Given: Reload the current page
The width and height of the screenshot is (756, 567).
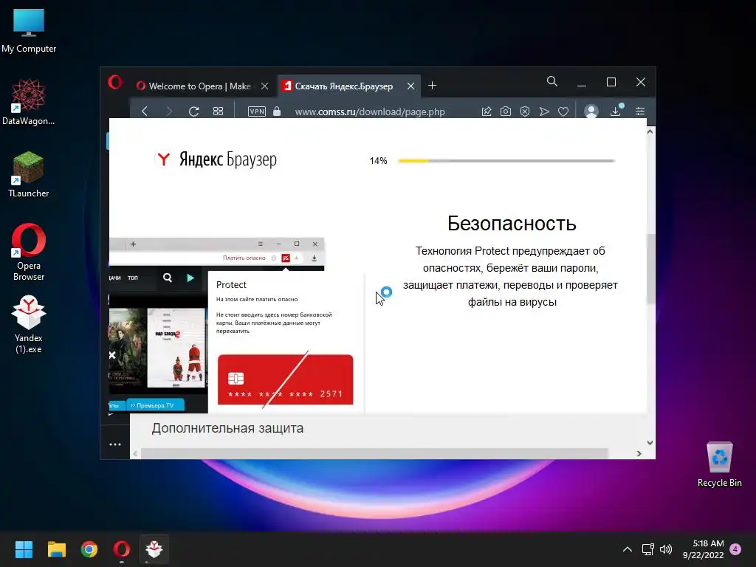Looking at the screenshot, I should pos(194,111).
